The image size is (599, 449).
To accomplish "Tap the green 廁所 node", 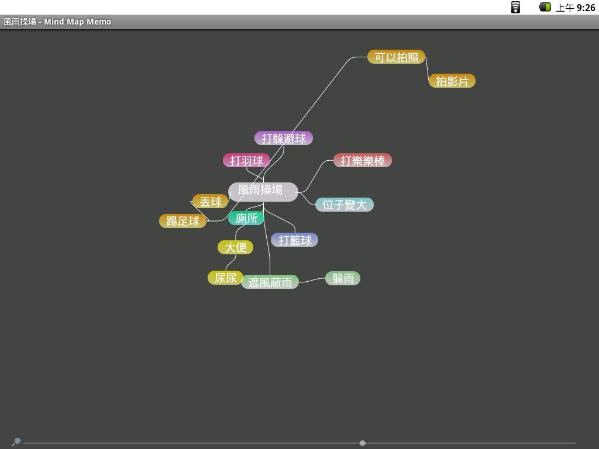I will pyautogui.click(x=246, y=218).
